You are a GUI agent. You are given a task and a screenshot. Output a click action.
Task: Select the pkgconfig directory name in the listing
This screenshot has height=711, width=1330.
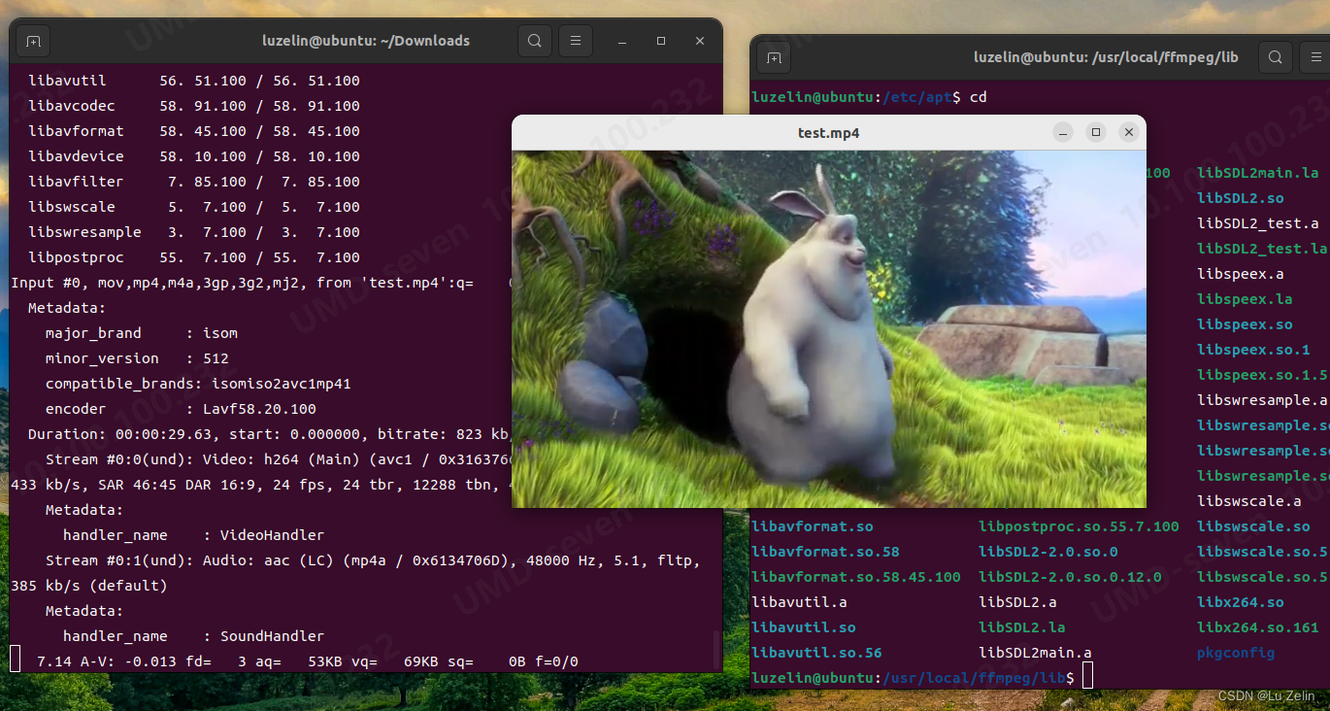[1235, 653]
